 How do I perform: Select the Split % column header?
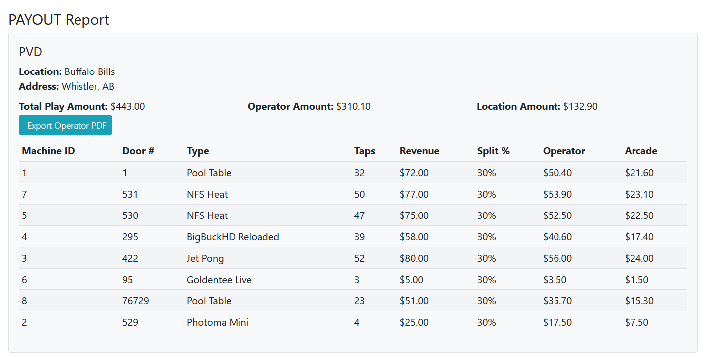[x=493, y=151]
